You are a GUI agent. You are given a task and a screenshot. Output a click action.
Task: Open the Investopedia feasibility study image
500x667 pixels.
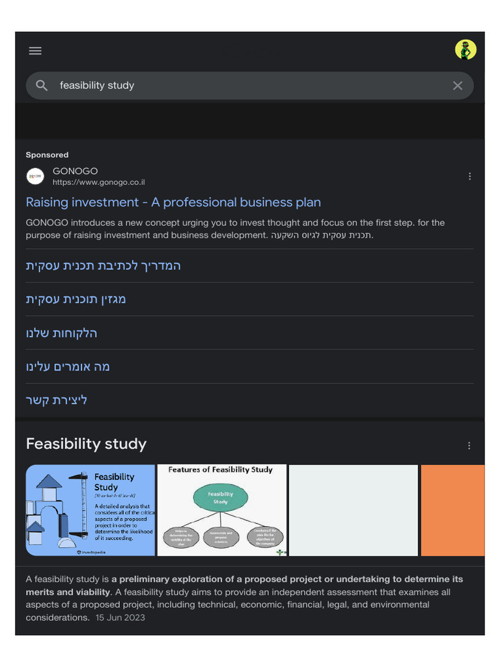[x=90, y=510]
